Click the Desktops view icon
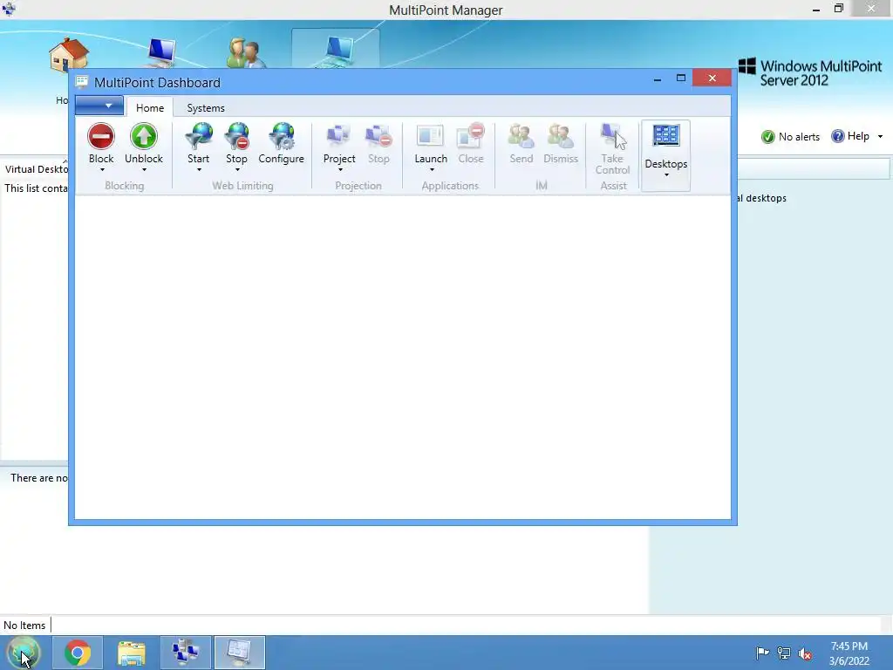 click(665, 137)
